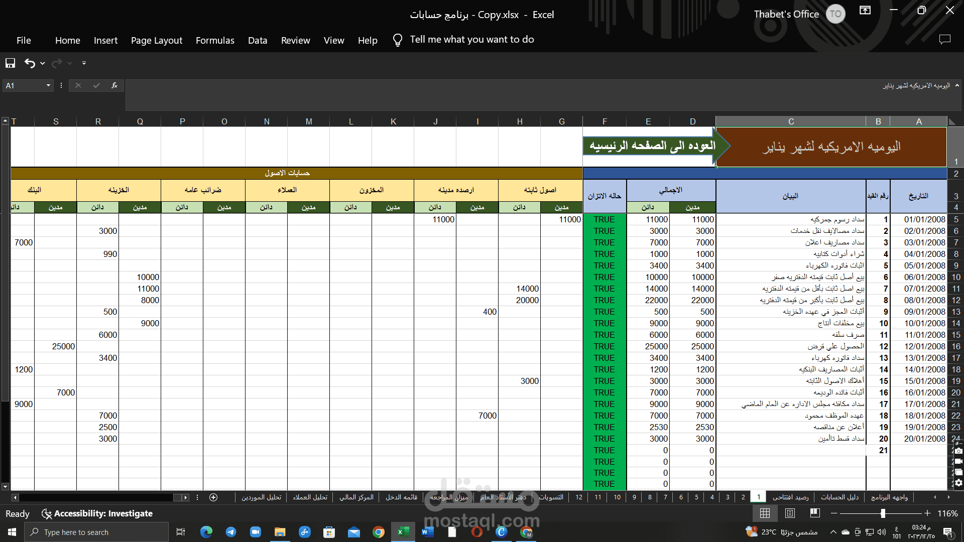Click the Save icon in quick access toolbar

point(10,63)
